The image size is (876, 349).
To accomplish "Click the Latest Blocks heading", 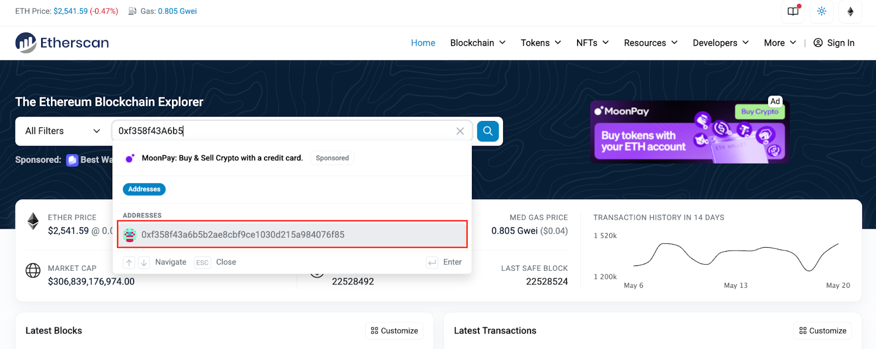I will pos(54,331).
